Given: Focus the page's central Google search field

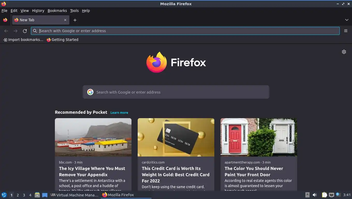Looking at the screenshot, I should tap(176, 92).
